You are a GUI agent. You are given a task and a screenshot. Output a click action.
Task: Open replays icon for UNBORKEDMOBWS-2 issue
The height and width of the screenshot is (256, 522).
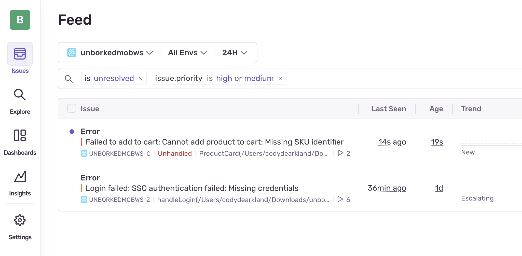tap(340, 199)
